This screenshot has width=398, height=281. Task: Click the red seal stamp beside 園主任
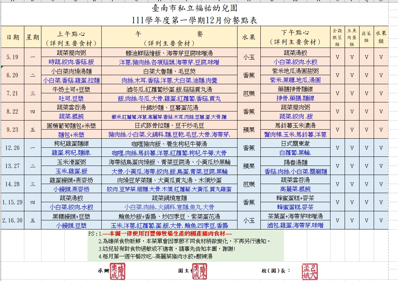coord(200,272)
